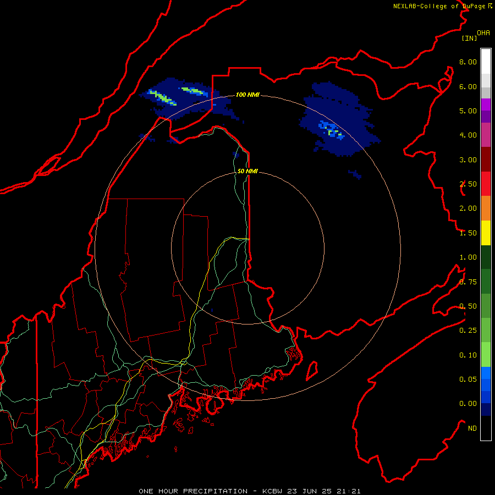Select the 2.50 legend value

coord(468,184)
